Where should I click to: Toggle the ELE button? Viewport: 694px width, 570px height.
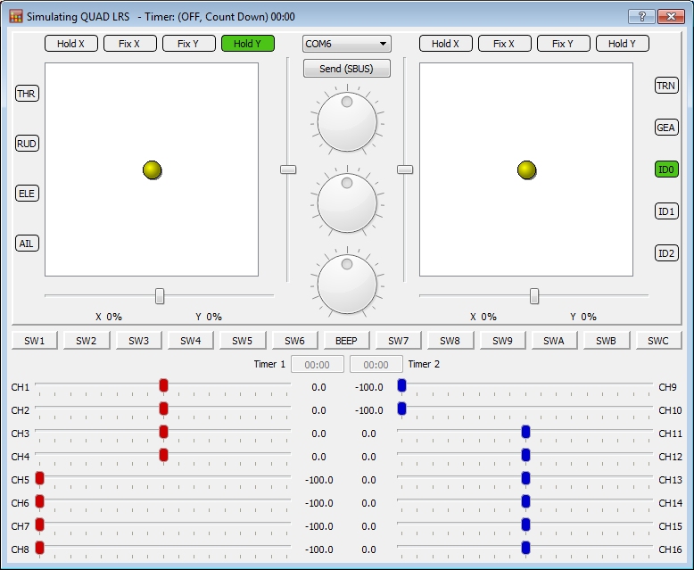(27, 194)
